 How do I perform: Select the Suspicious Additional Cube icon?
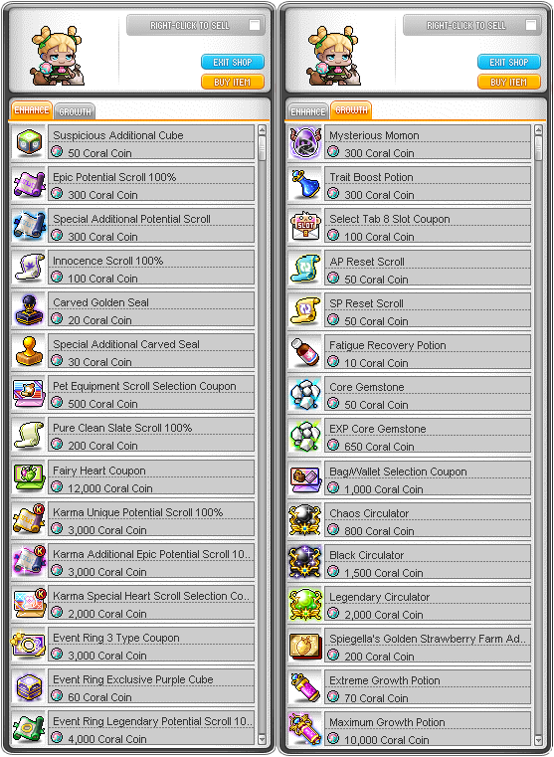29,142
